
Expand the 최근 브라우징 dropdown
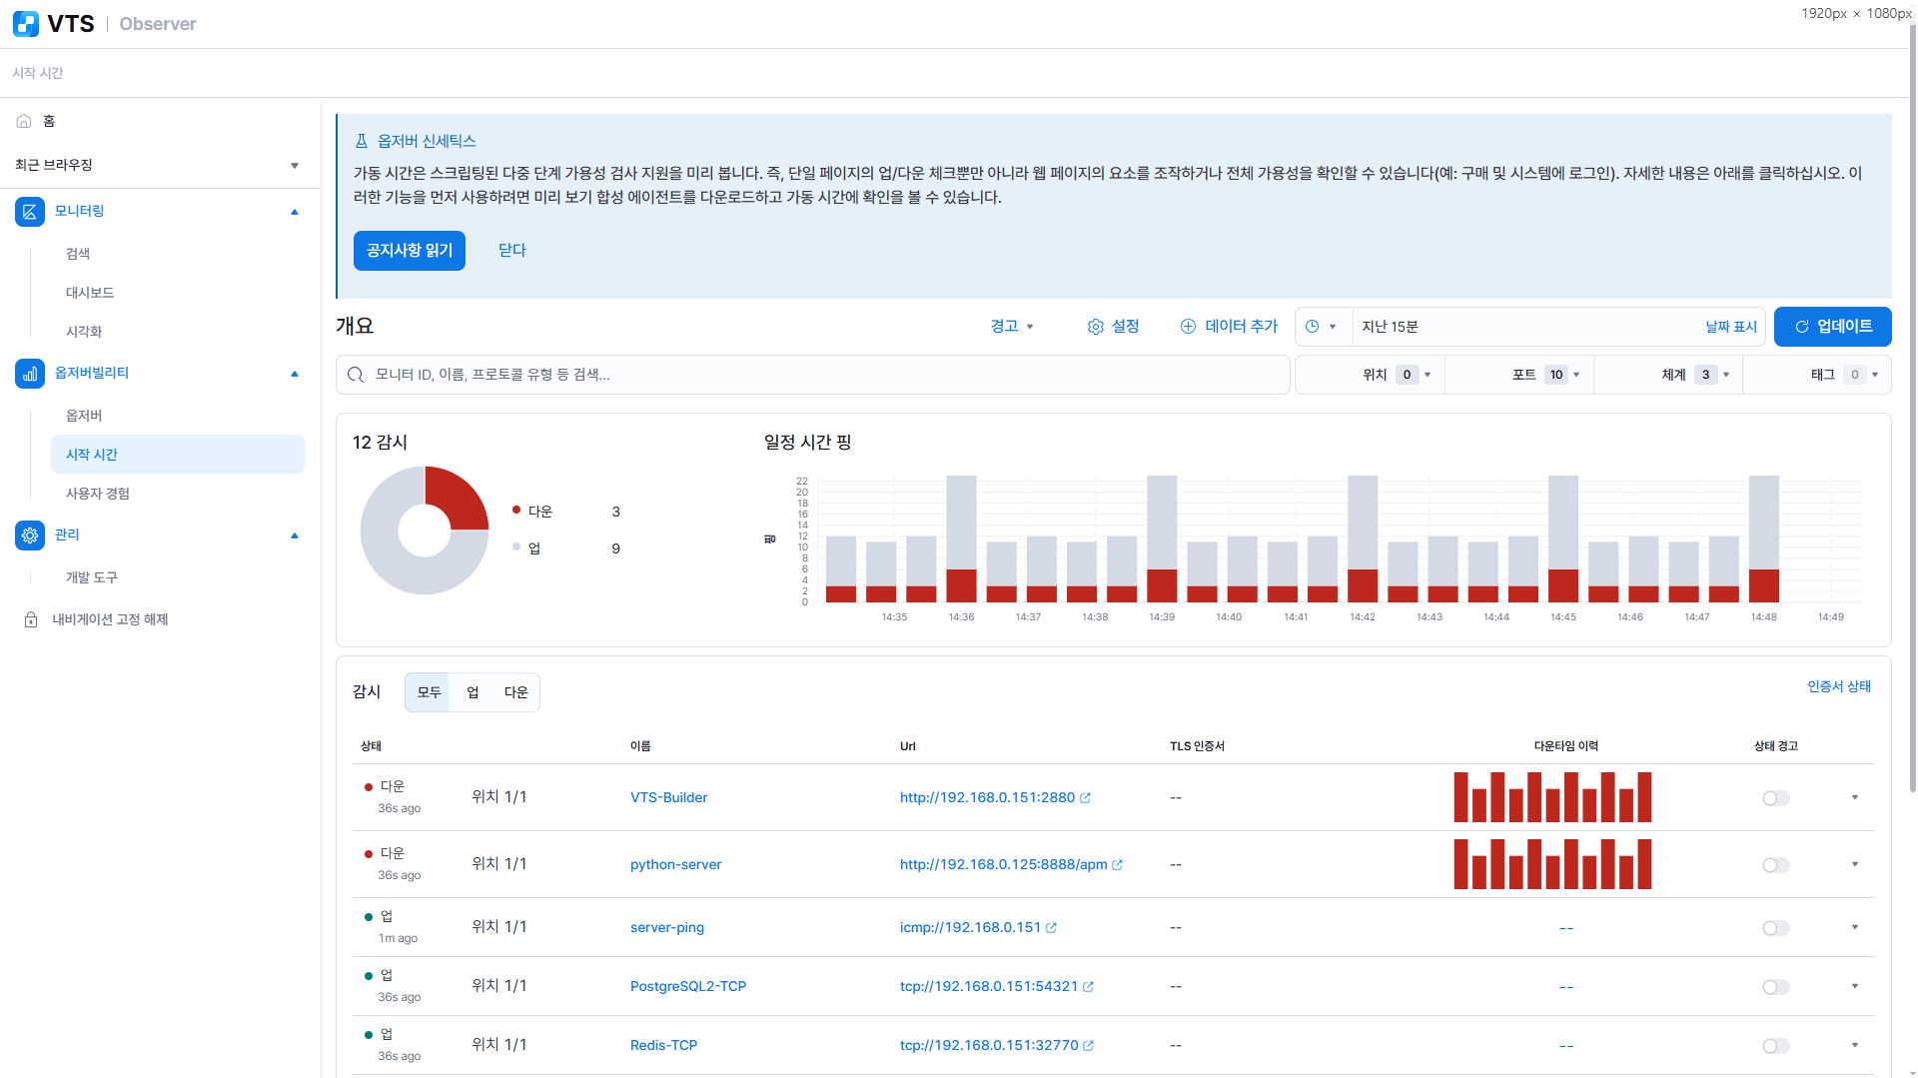click(x=295, y=166)
